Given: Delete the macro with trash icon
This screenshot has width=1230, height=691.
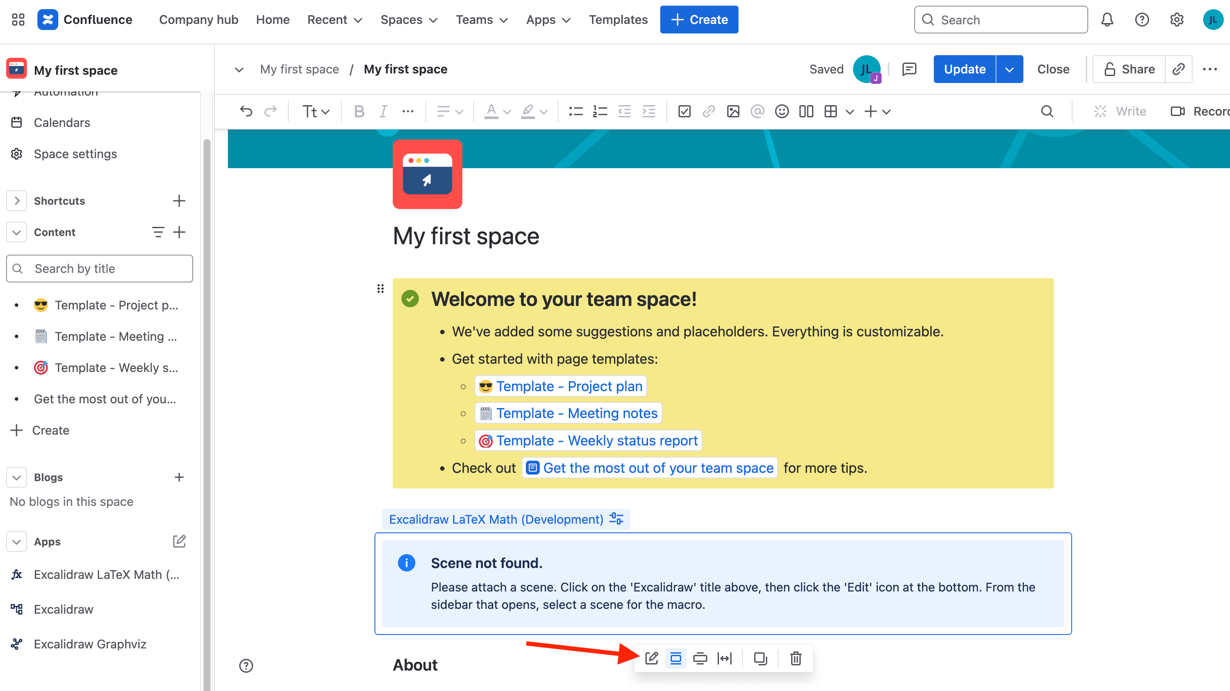Looking at the screenshot, I should coord(795,658).
